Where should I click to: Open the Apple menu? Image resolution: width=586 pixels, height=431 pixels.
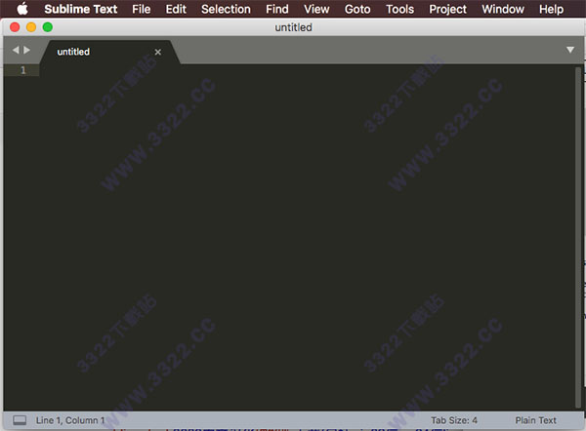coord(22,9)
